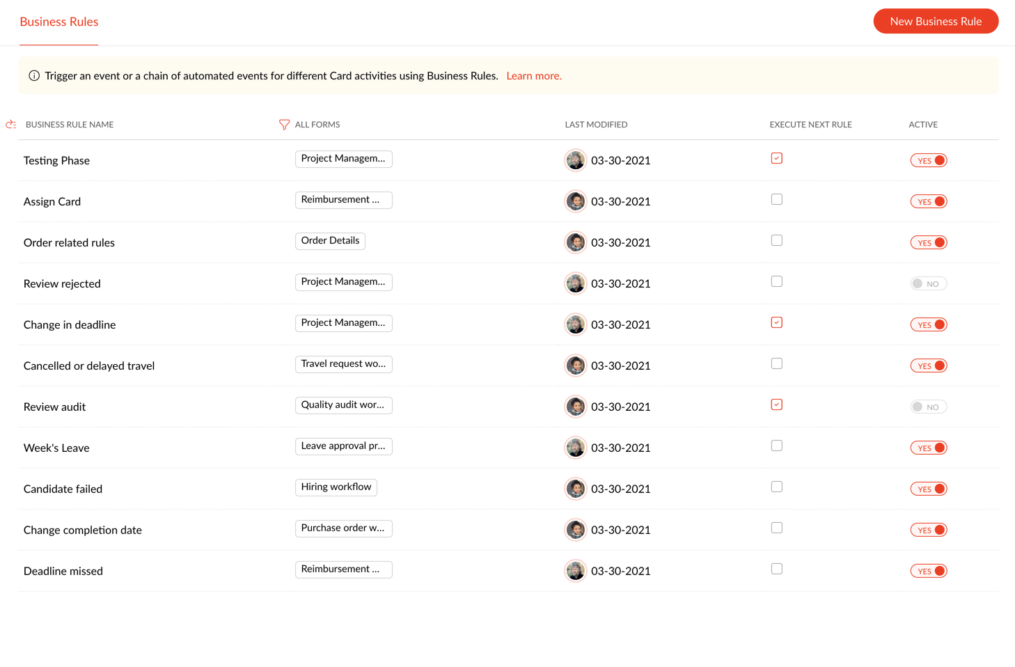The width and height of the screenshot is (1015, 667).
Task: Open the Business Rules tab
Action: coord(59,22)
